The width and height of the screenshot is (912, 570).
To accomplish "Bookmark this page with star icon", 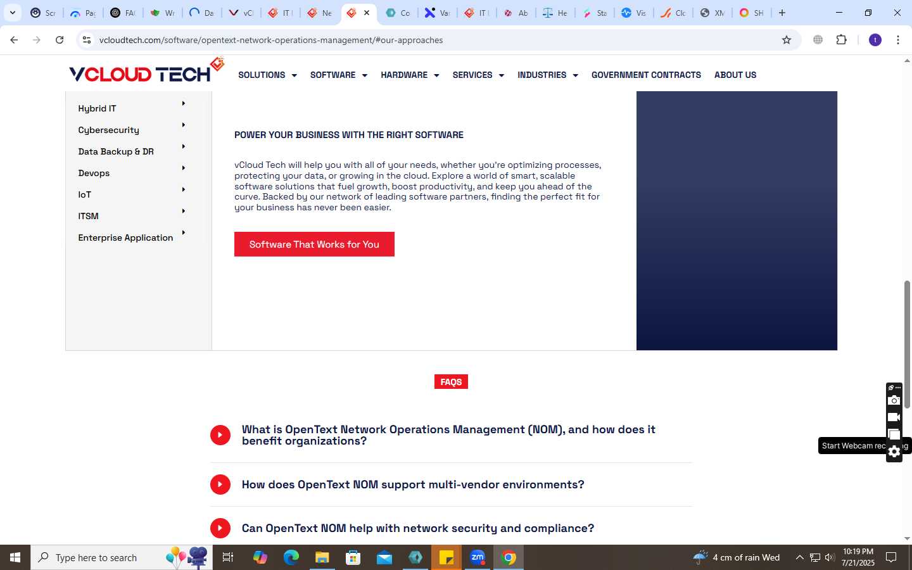I will point(787,40).
